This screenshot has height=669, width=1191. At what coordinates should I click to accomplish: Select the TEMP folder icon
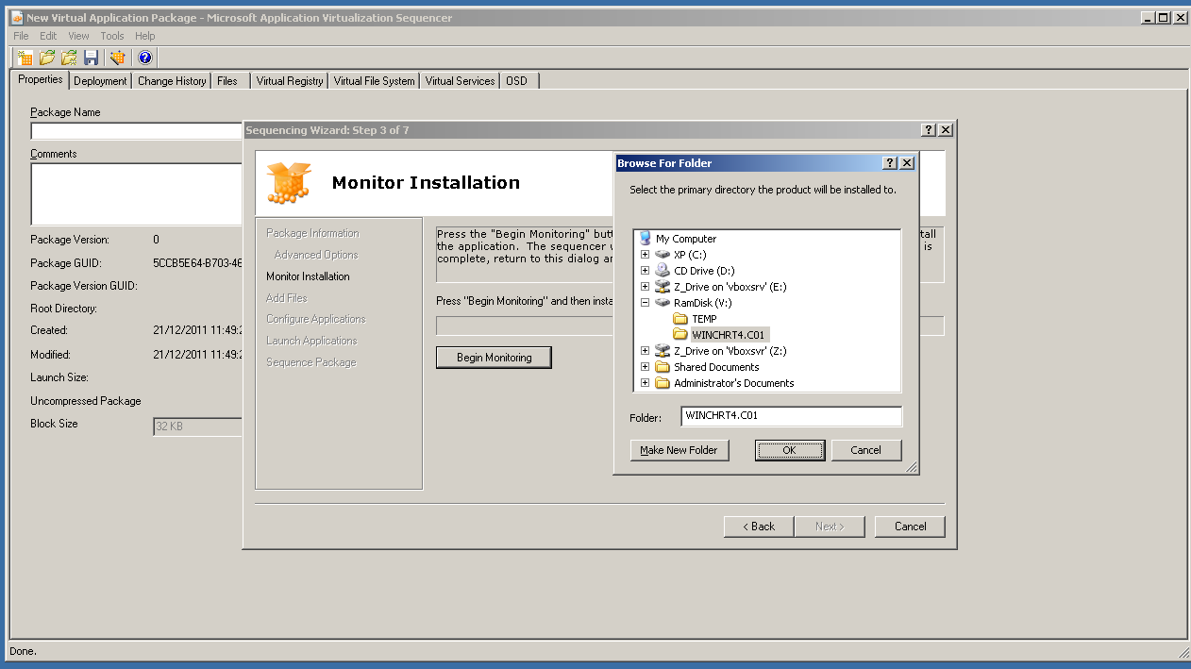pyautogui.click(x=680, y=319)
